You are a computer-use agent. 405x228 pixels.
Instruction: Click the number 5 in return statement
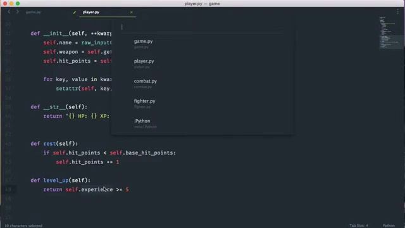pos(127,189)
